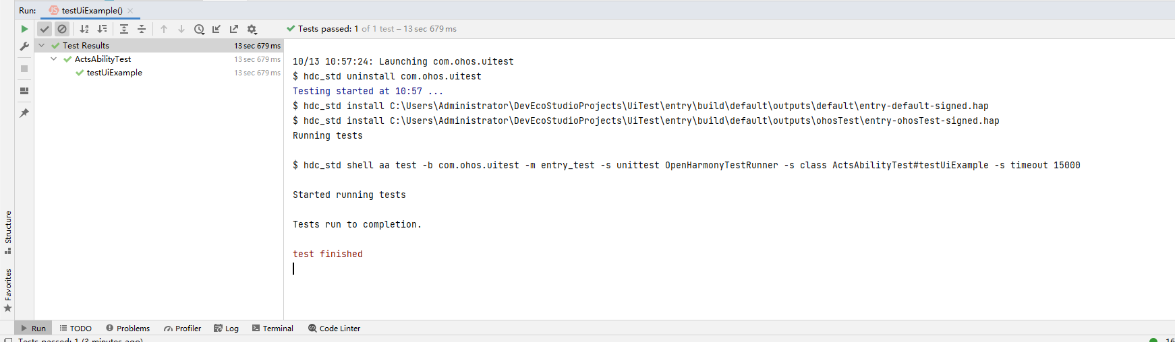Click the pin tab icon
This screenshot has height=342, width=1175.
pos(24,112)
